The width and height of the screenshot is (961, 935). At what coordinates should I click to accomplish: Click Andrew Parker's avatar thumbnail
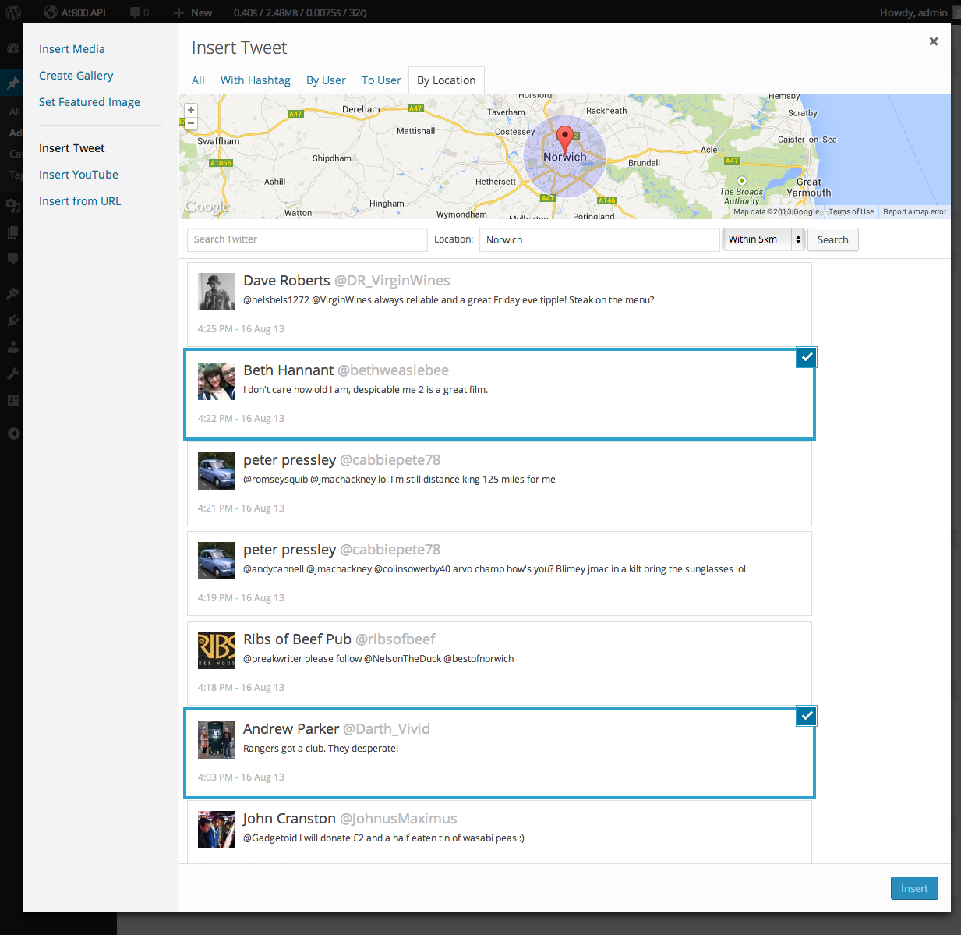[x=217, y=740]
